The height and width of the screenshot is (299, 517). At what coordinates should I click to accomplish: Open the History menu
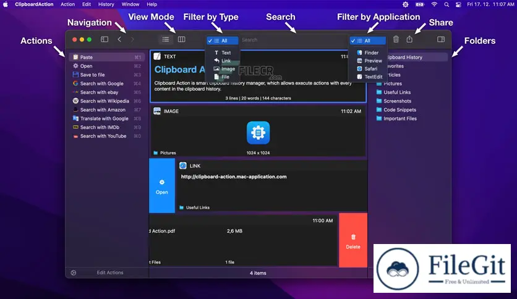point(106,4)
